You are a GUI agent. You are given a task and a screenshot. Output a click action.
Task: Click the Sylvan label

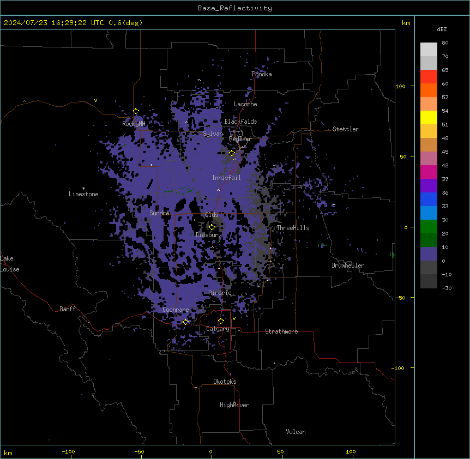point(213,134)
